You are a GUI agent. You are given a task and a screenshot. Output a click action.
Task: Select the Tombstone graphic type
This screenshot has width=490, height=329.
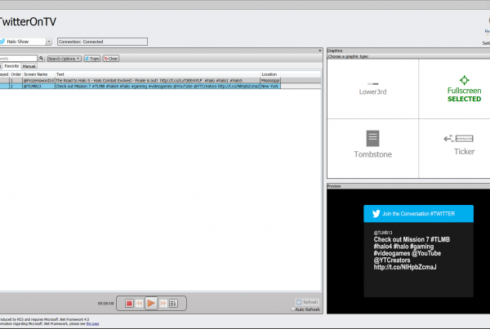pos(372,148)
